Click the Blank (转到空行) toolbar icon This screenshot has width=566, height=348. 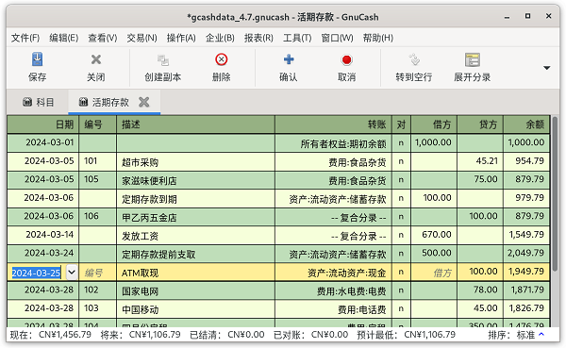[414, 59]
